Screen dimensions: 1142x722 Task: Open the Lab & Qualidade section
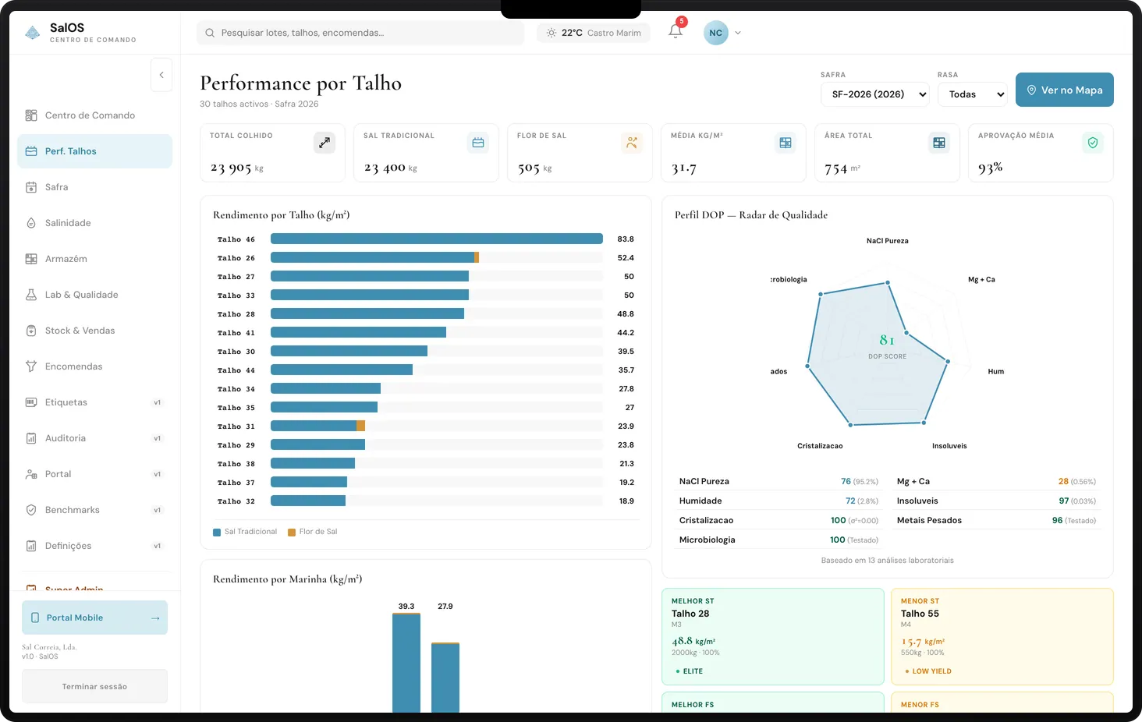click(x=81, y=294)
